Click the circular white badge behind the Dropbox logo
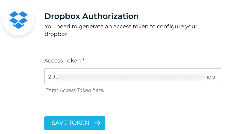 pyautogui.click(x=18, y=20)
